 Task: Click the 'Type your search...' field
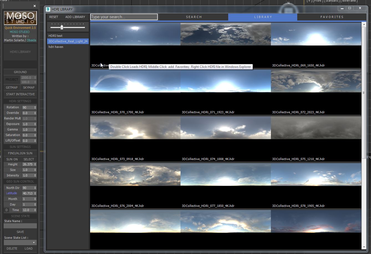124,17
